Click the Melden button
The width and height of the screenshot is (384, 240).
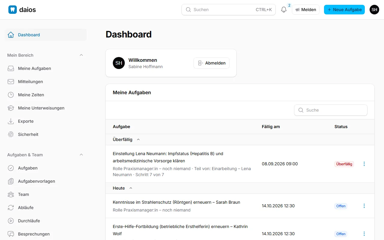tap(306, 10)
